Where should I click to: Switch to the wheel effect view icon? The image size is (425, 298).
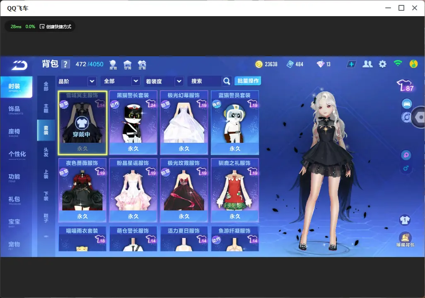coord(406,117)
